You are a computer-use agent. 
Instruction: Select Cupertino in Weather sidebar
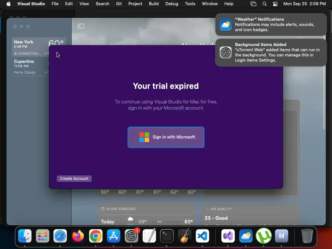click(31, 67)
